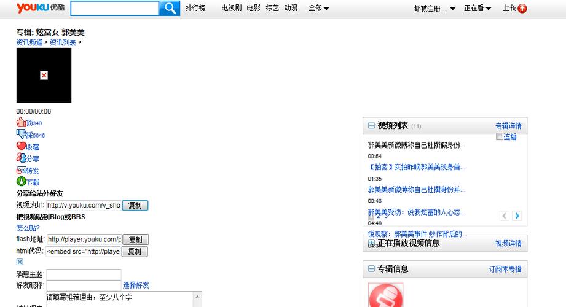Image resolution: width=566 pixels, height=307 pixels.
Task: Open 综艺 in top navigation
Action: [272, 8]
